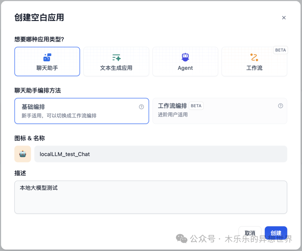Switch to the Agent label text
The image size is (302, 251).
coord(185,68)
